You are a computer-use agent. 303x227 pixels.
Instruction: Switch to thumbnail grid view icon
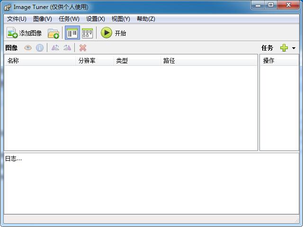coord(87,33)
